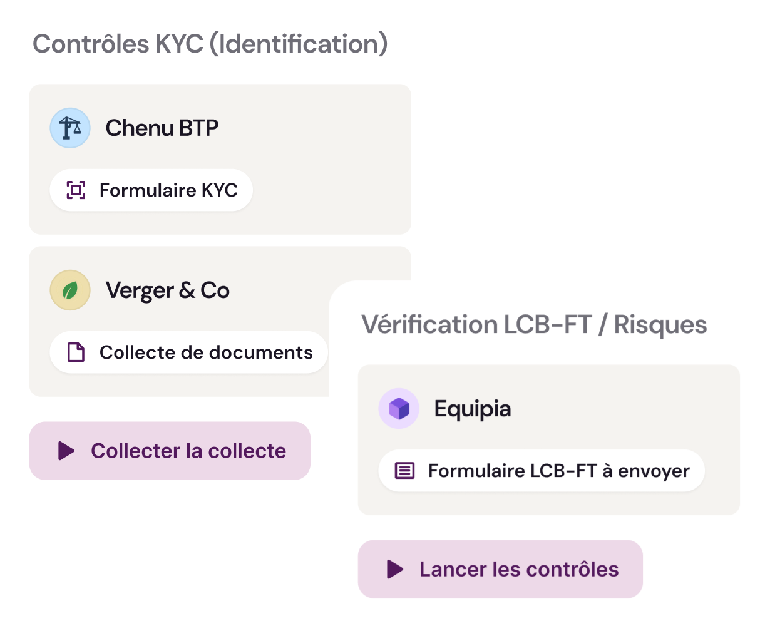Click the Chenu BTP crane icon
The image size is (770, 626).
(x=70, y=128)
